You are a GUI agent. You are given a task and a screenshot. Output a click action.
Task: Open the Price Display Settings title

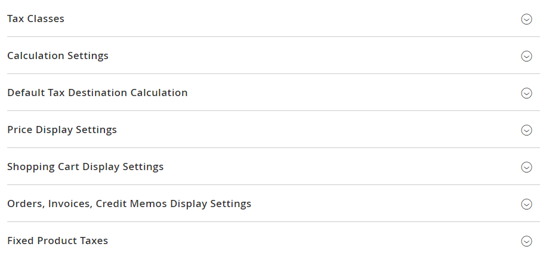(x=62, y=130)
